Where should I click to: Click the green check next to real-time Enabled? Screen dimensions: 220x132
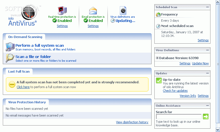click(54, 21)
